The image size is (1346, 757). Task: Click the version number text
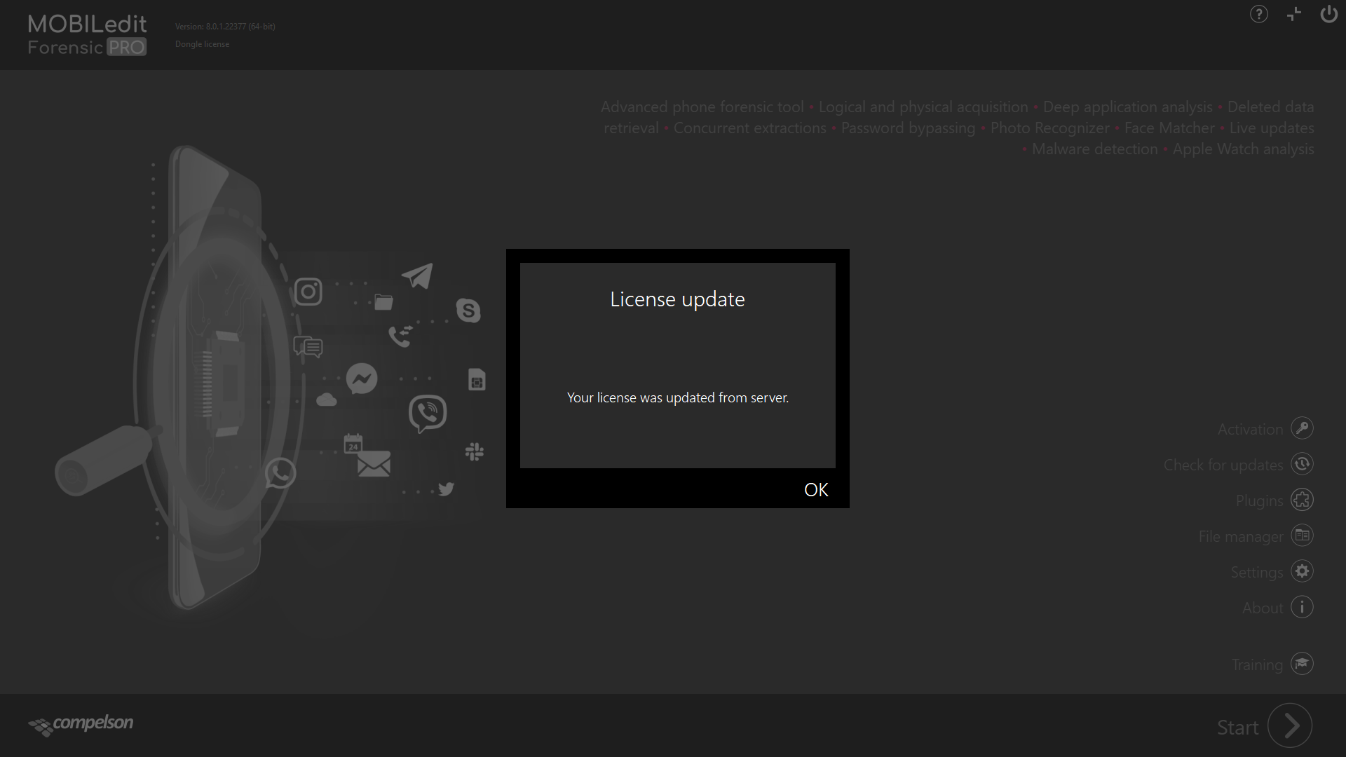click(x=224, y=26)
